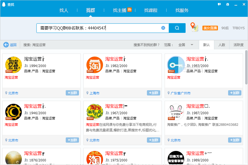Click 品牌.产品 category on 1982/2000 card
248x165 pixels.
pos(112,71)
